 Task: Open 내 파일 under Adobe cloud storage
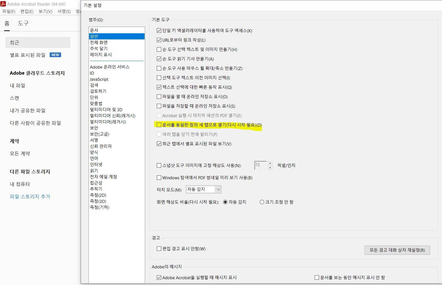(17, 85)
